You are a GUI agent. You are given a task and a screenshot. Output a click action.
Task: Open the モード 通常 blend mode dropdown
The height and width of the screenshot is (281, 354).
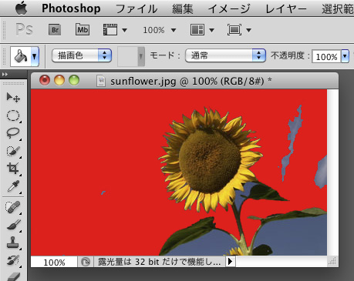pyautogui.click(x=225, y=55)
